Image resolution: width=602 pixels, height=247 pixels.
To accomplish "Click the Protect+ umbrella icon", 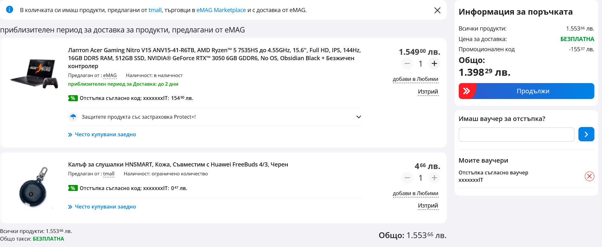I will 73,117.
